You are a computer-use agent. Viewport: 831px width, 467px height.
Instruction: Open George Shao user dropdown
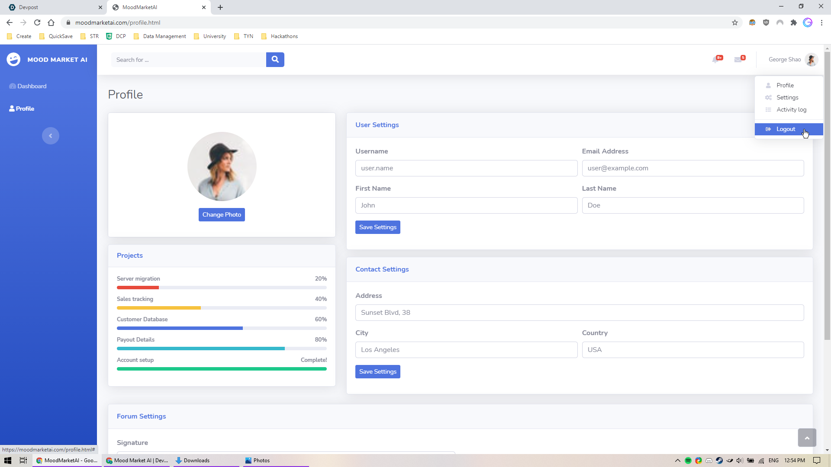coord(792,60)
